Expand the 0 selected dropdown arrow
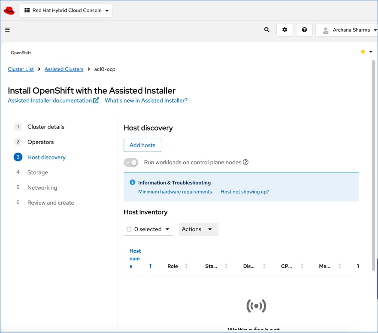378x333 pixels. click(167, 229)
